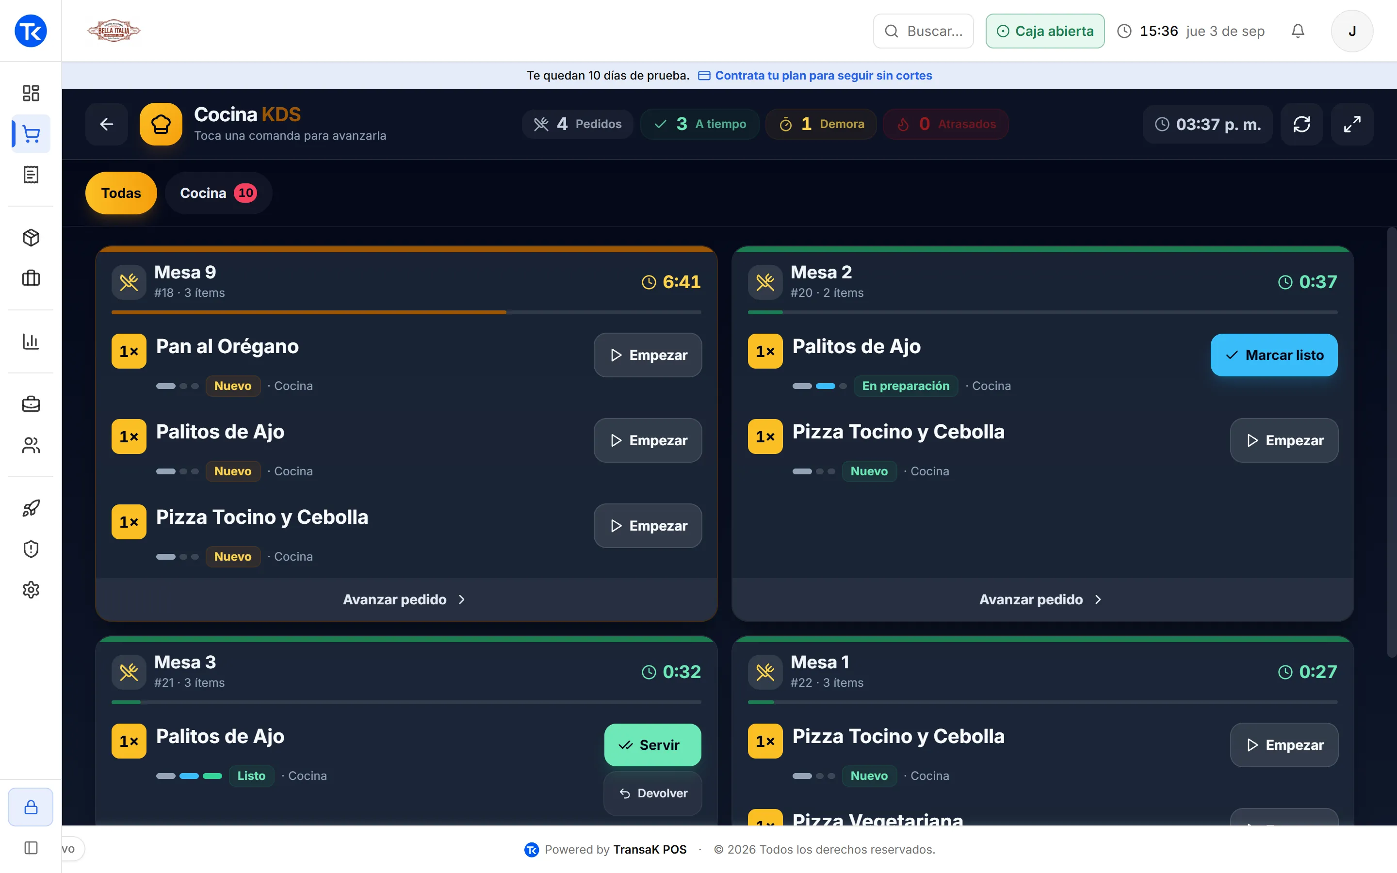Mark Palitos de Ajo ready for Mesa 2
The image size is (1397, 873).
point(1273,355)
